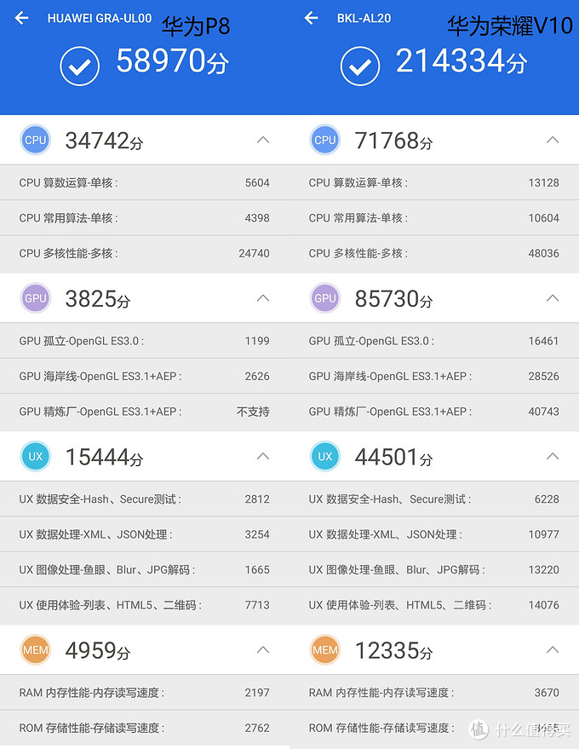Go back from the BKL-AL20 screen
The height and width of the screenshot is (749, 579).
[x=312, y=18]
